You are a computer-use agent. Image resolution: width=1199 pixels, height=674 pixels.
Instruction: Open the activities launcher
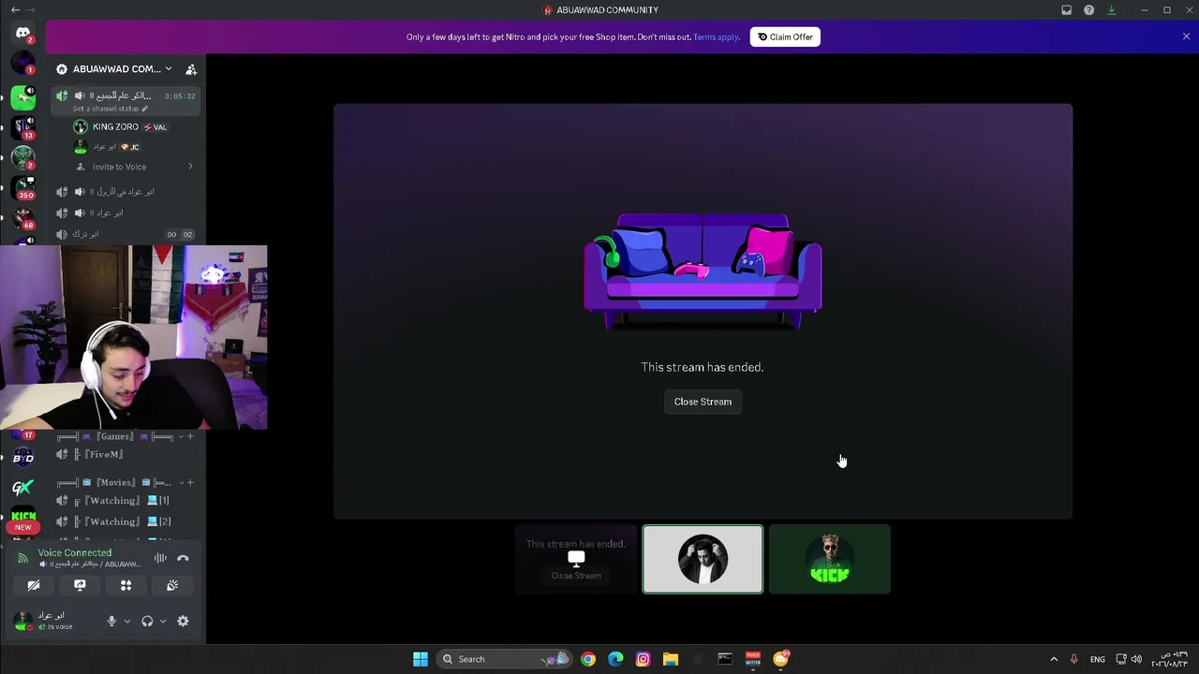click(x=126, y=585)
